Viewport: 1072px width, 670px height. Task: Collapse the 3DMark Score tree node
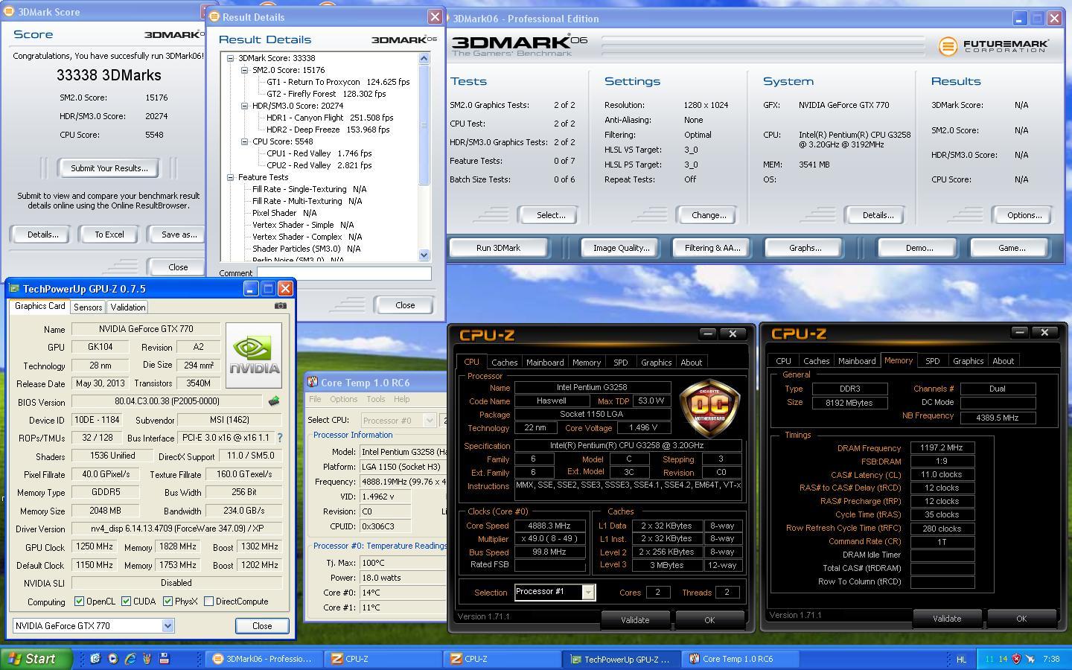231,58
